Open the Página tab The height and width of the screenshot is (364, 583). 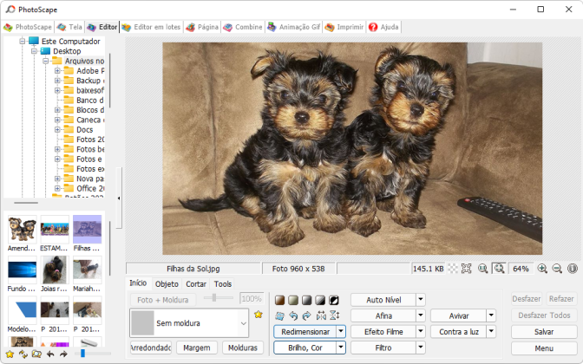pos(202,27)
